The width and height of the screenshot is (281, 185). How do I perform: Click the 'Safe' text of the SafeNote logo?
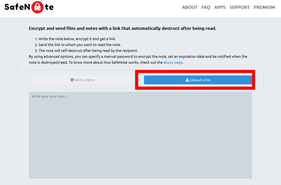click(x=14, y=7)
